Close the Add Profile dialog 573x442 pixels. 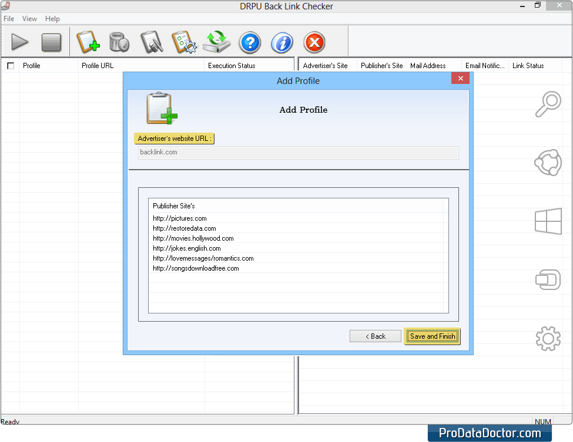click(460, 78)
